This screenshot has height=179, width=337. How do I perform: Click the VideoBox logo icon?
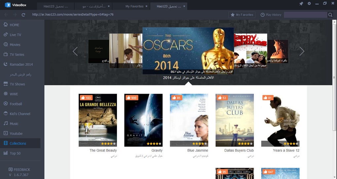[x=8, y=5]
